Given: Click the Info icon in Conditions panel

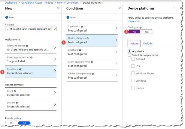Looking at the screenshot, I should point(68,17).
